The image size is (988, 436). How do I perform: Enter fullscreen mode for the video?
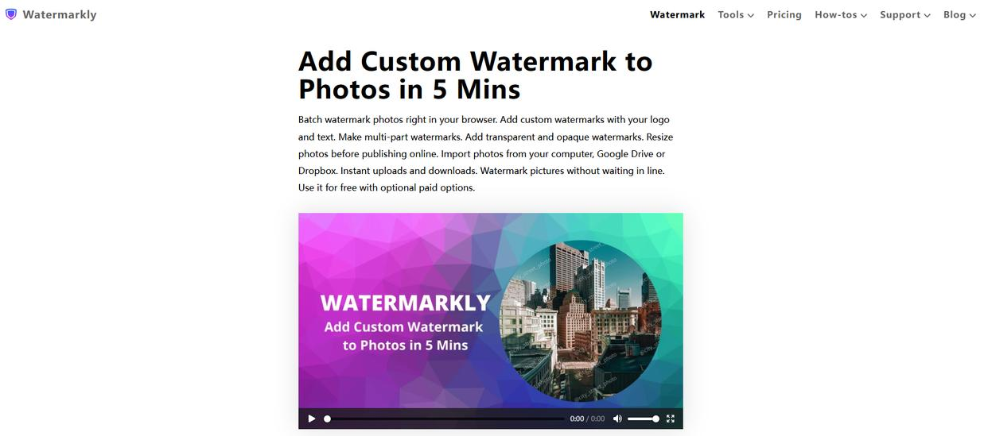click(x=671, y=419)
